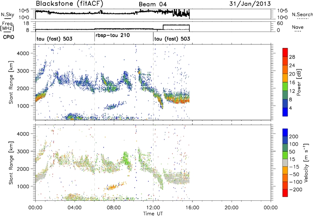This screenshot has height=216, width=313.
Task: Click the 'CPID' row label
Action: click(x=9, y=37)
